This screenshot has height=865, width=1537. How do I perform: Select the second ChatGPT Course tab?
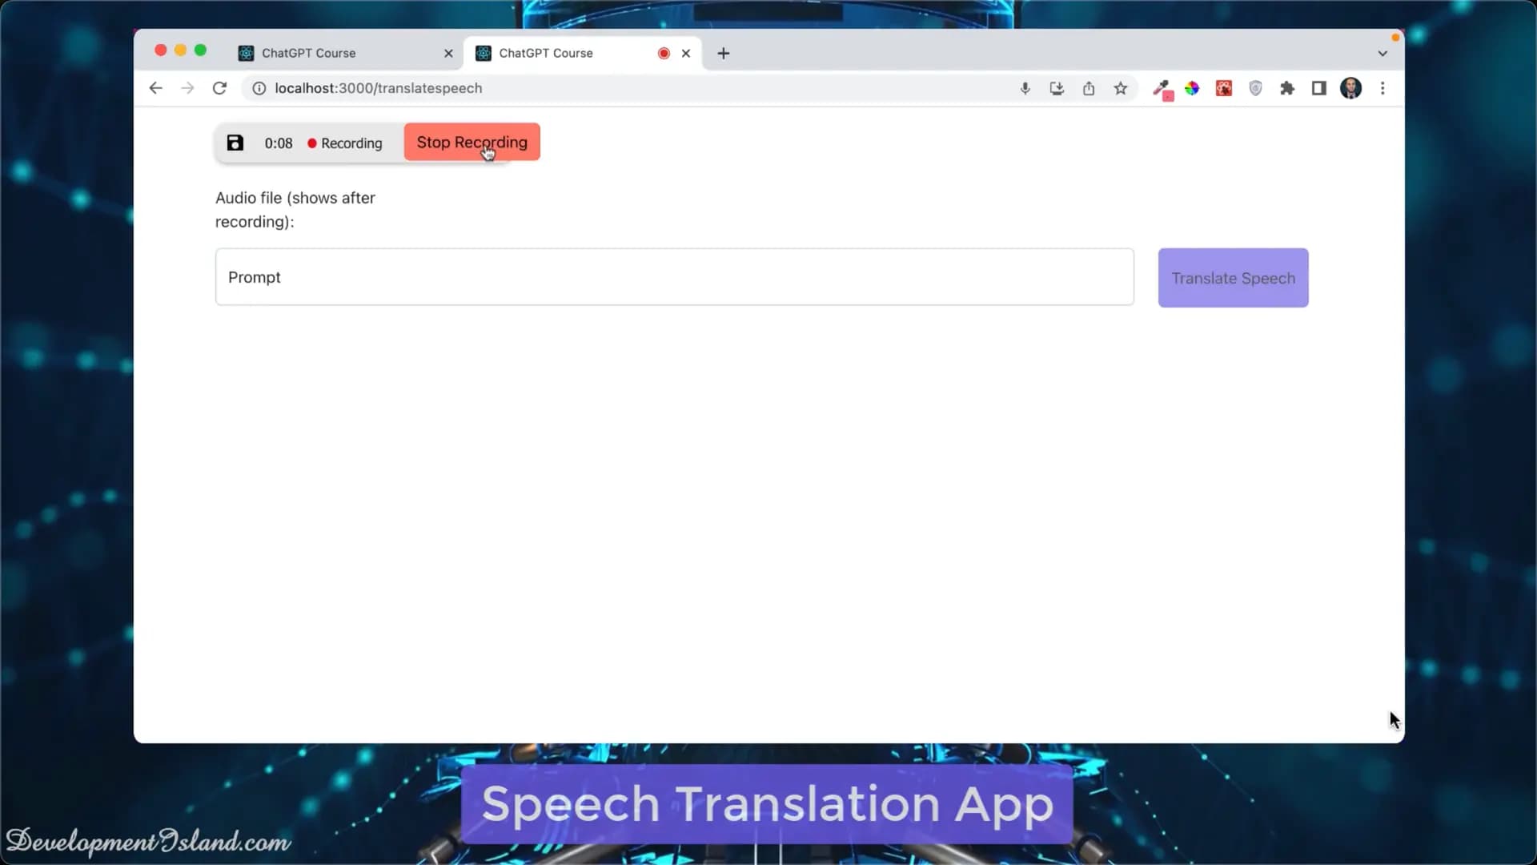pyautogui.click(x=552, y=53)
